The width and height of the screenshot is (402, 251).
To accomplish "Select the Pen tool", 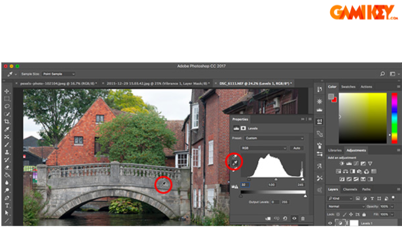I will (x=7, y=198).
